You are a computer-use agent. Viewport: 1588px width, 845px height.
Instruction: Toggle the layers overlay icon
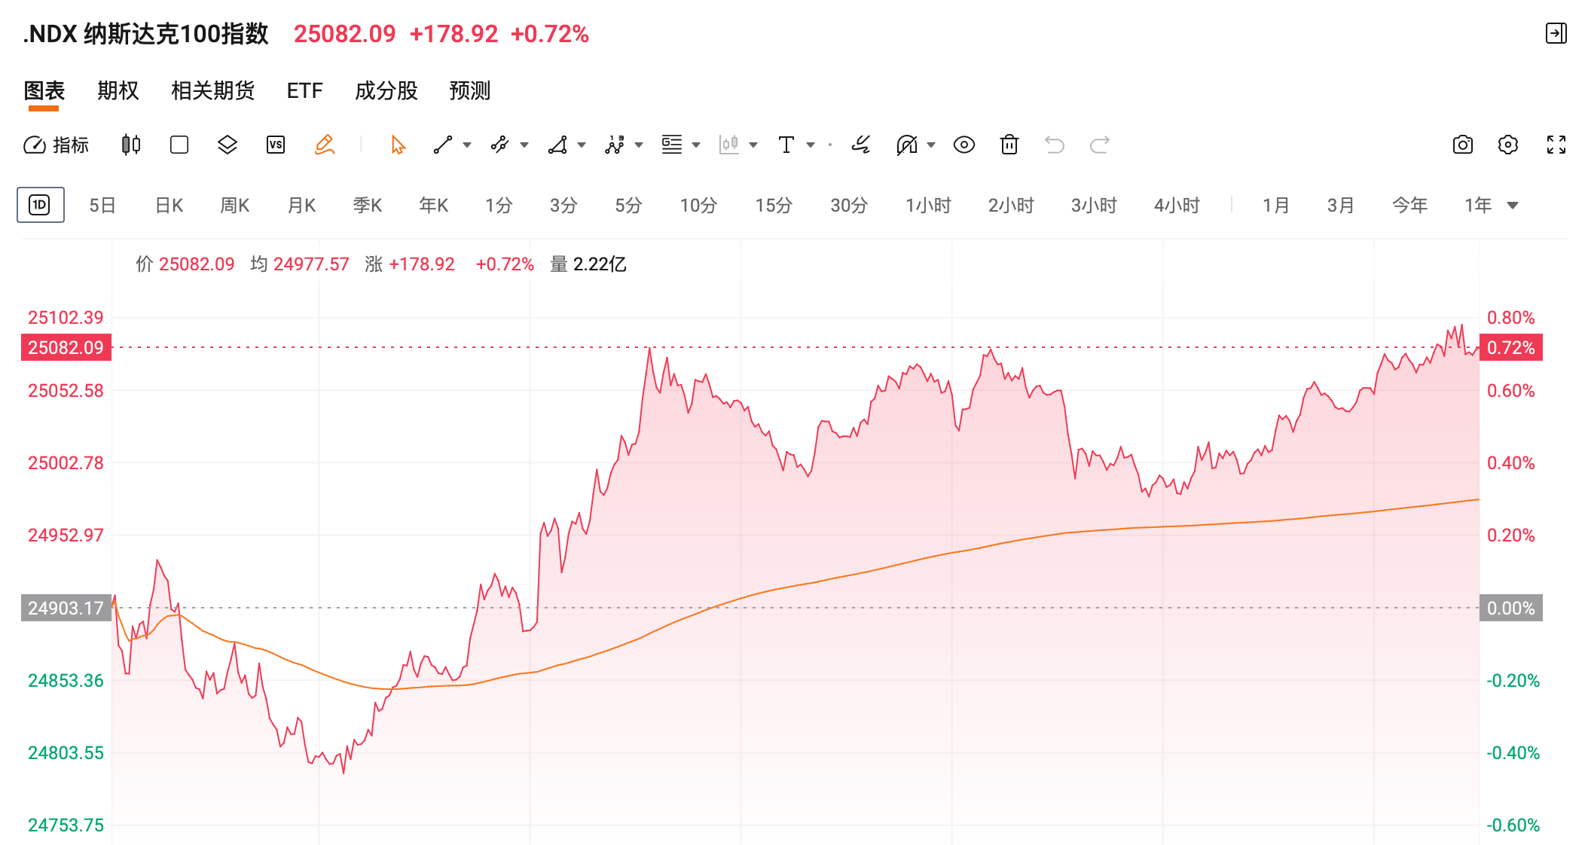[228, 145]
